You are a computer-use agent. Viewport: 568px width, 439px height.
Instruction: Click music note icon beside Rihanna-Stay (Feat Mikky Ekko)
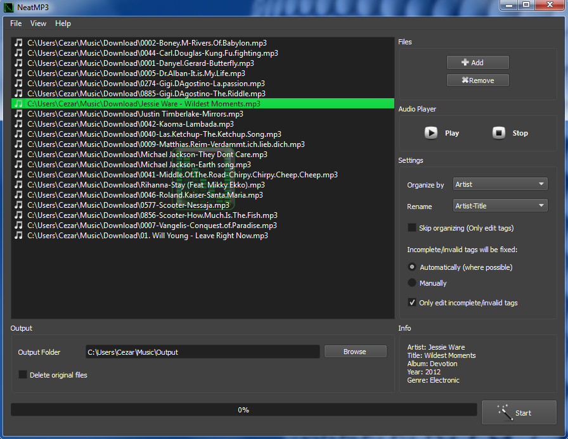coord(18,184)
